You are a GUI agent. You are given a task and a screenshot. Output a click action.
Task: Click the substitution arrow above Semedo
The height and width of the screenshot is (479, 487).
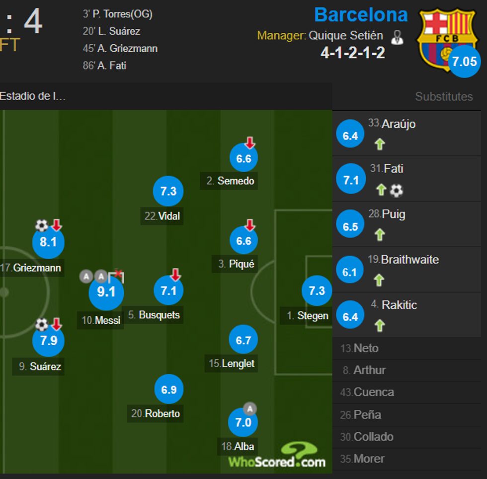coord(249,143)
